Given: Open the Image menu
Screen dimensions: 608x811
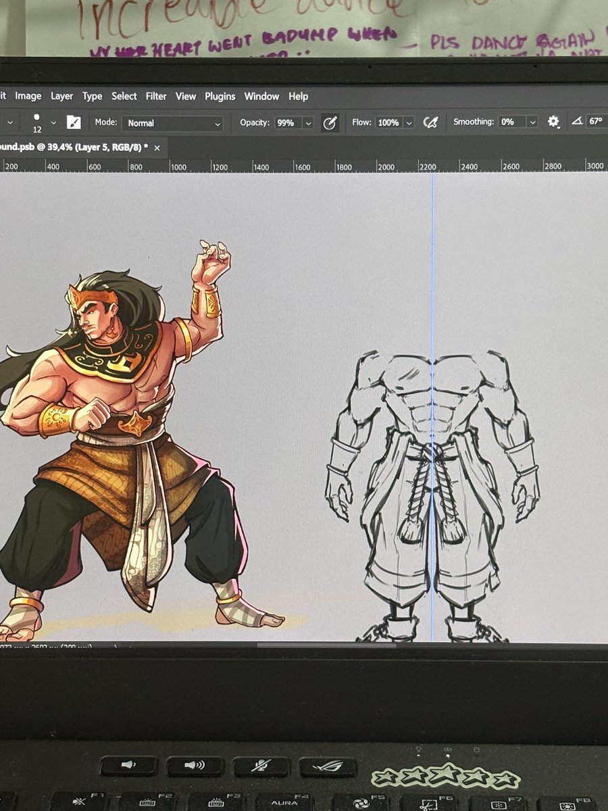Looking at the screenshot, I should [x=28, y=96].
